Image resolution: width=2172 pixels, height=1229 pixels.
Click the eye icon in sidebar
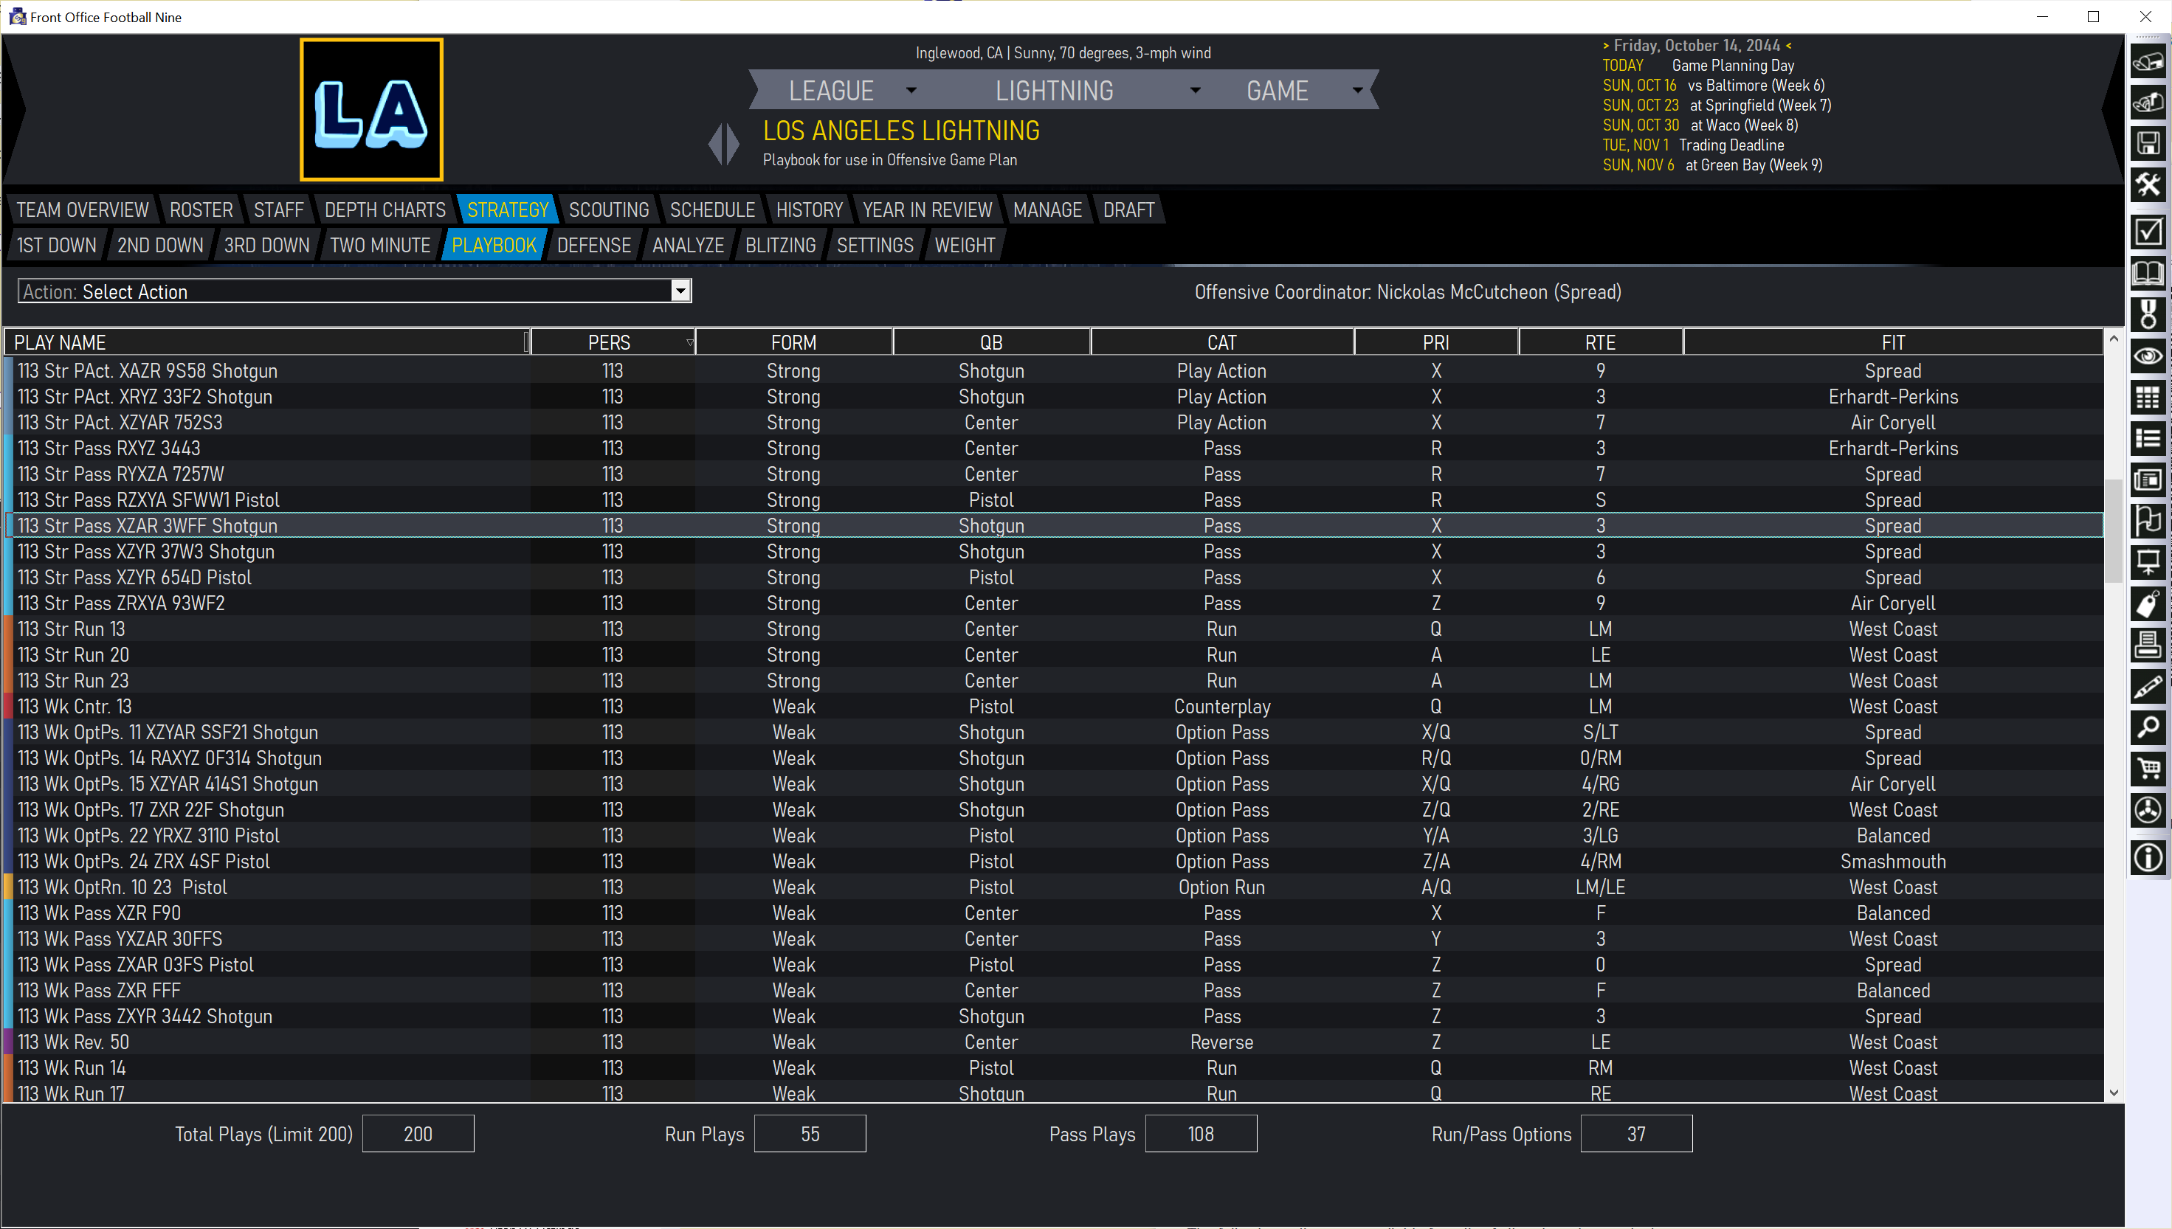[x=2148, y=356]
